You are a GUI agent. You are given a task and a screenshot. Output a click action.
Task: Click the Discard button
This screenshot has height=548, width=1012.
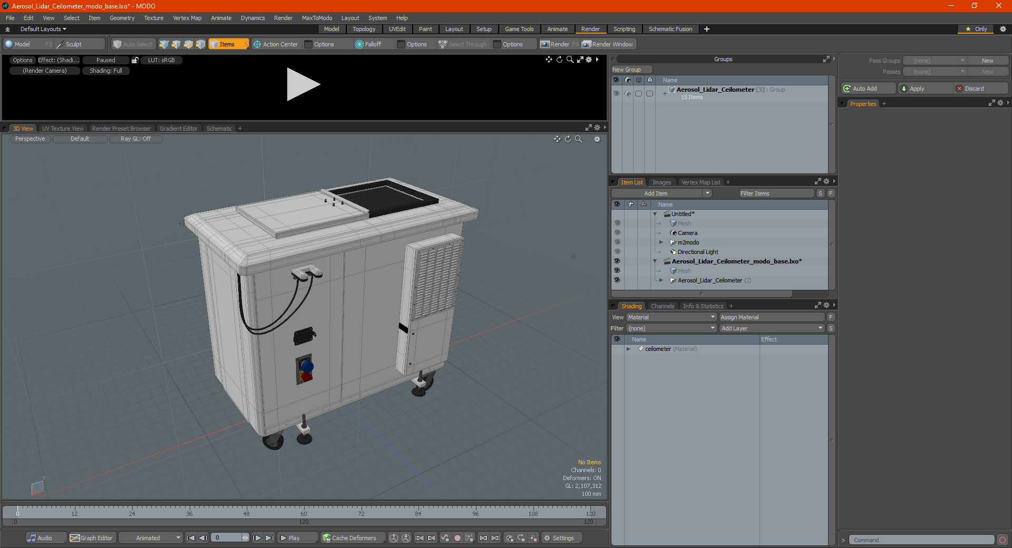(980, 89)
